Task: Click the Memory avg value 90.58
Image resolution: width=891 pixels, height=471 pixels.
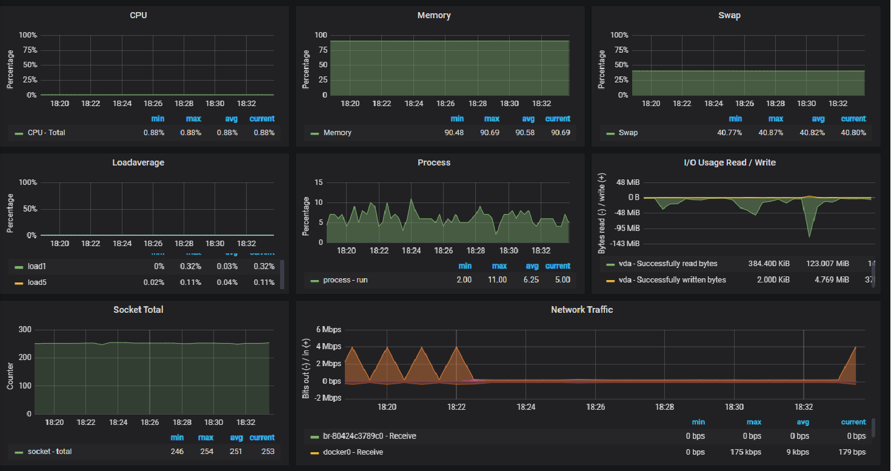Action: tap(524, 132)
